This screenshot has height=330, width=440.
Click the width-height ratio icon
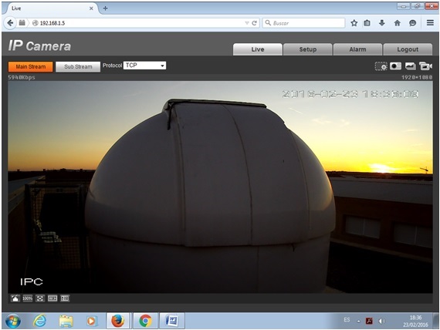[52, 298]
